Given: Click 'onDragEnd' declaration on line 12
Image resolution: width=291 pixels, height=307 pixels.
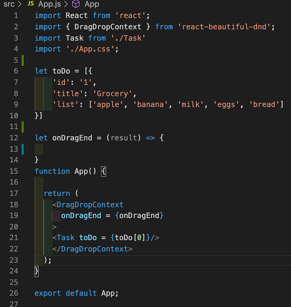Looking at the screenshot, I should pyautogui.click(x=72, y=138).
